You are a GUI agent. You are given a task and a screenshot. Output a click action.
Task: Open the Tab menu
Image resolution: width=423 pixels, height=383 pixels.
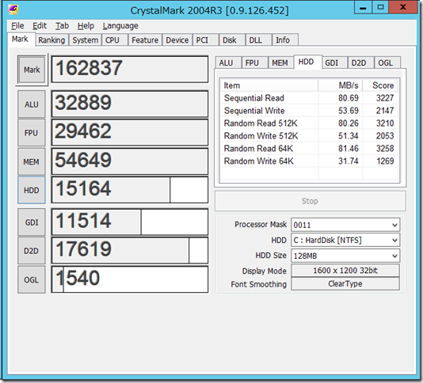point(62,25)
